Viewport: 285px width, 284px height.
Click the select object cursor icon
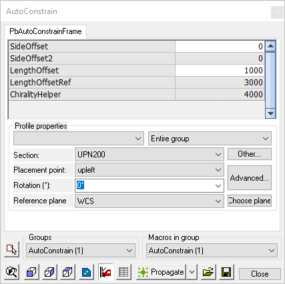(11, 249)
